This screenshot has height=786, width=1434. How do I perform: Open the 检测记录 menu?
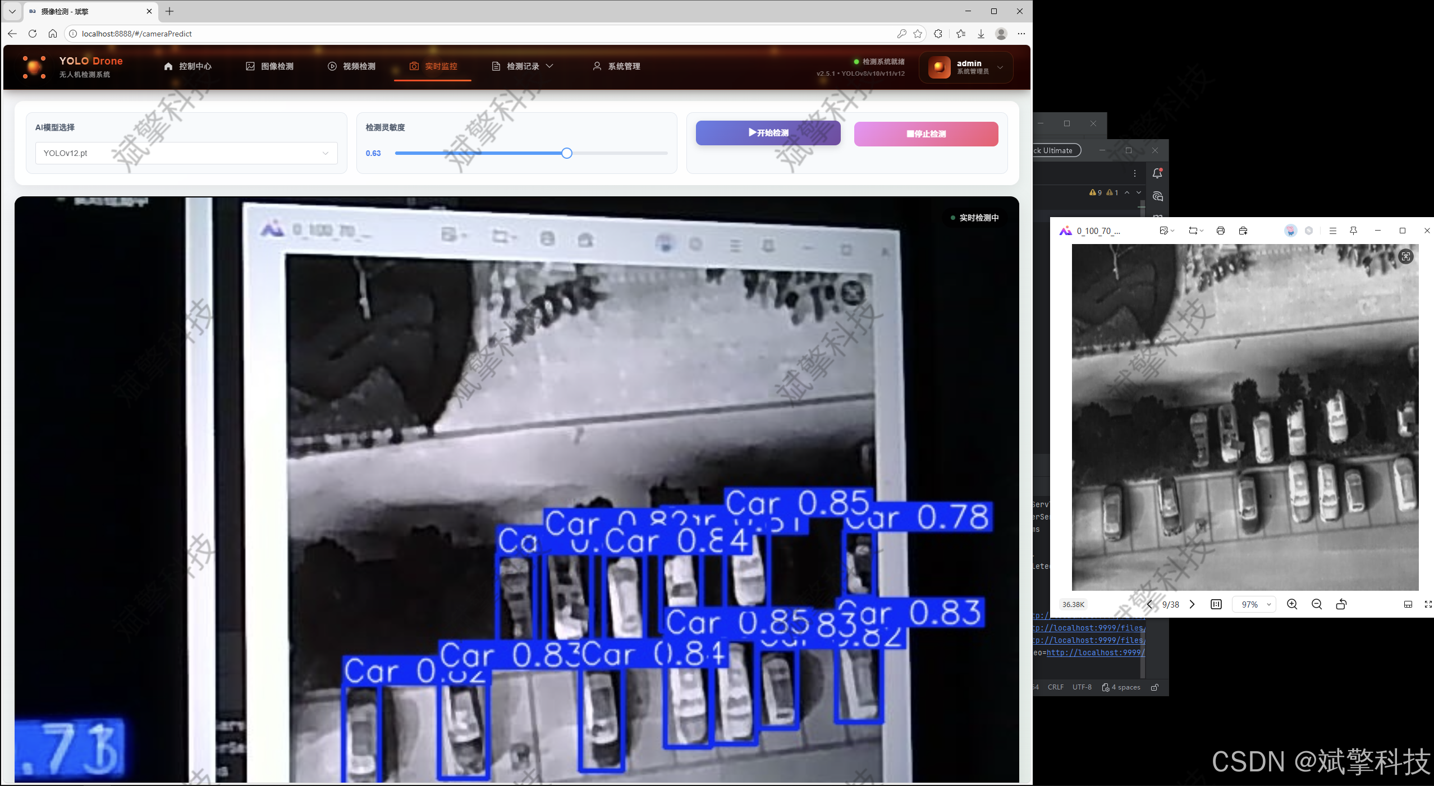523,66
